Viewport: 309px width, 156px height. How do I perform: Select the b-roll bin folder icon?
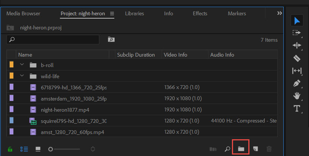33,65
